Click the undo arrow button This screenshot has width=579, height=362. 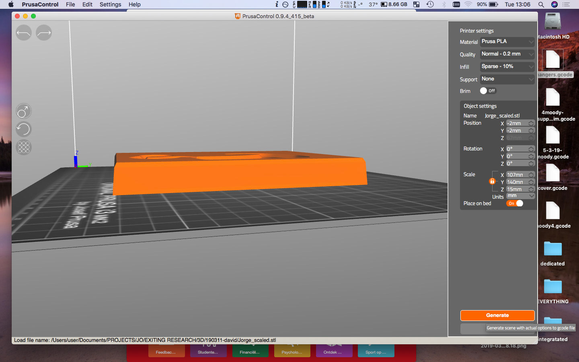[24, 33]
